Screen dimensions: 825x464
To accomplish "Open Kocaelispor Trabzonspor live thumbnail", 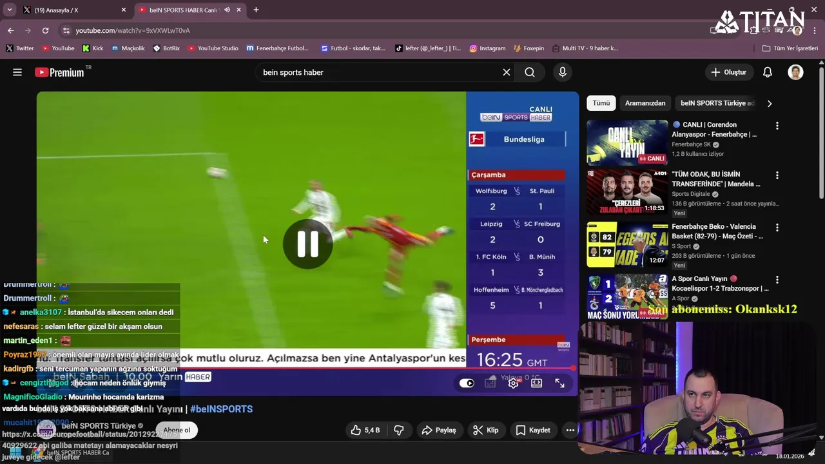I will (x=627, y=296).
